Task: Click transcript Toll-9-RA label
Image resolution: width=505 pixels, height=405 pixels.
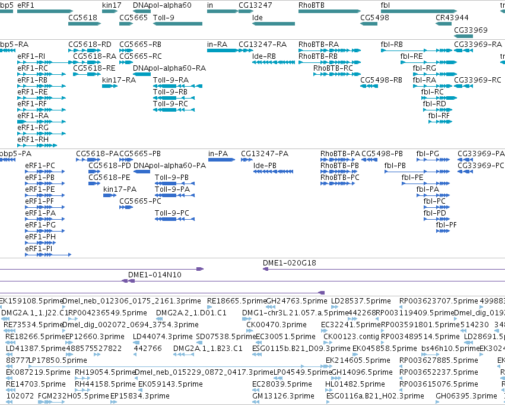Action: coord(171,80)
